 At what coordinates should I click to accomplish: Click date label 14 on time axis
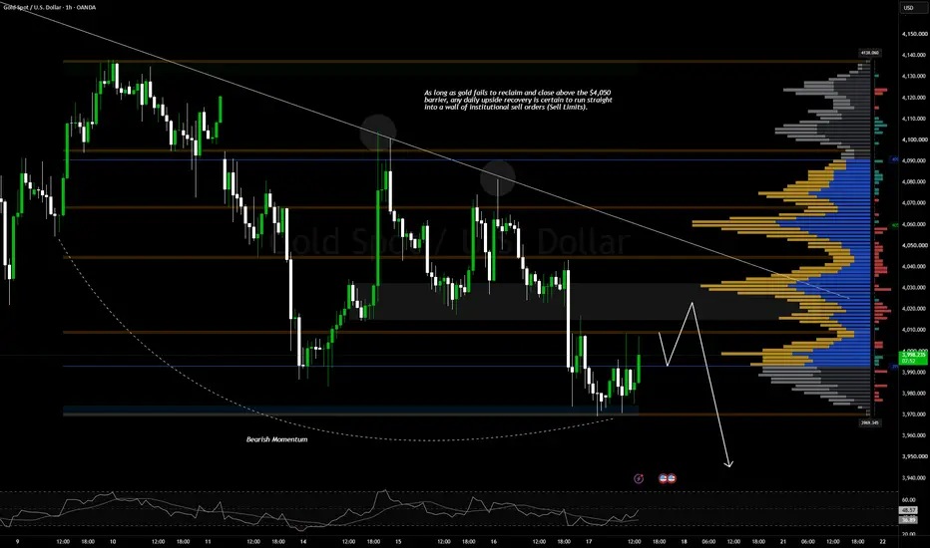303,541
